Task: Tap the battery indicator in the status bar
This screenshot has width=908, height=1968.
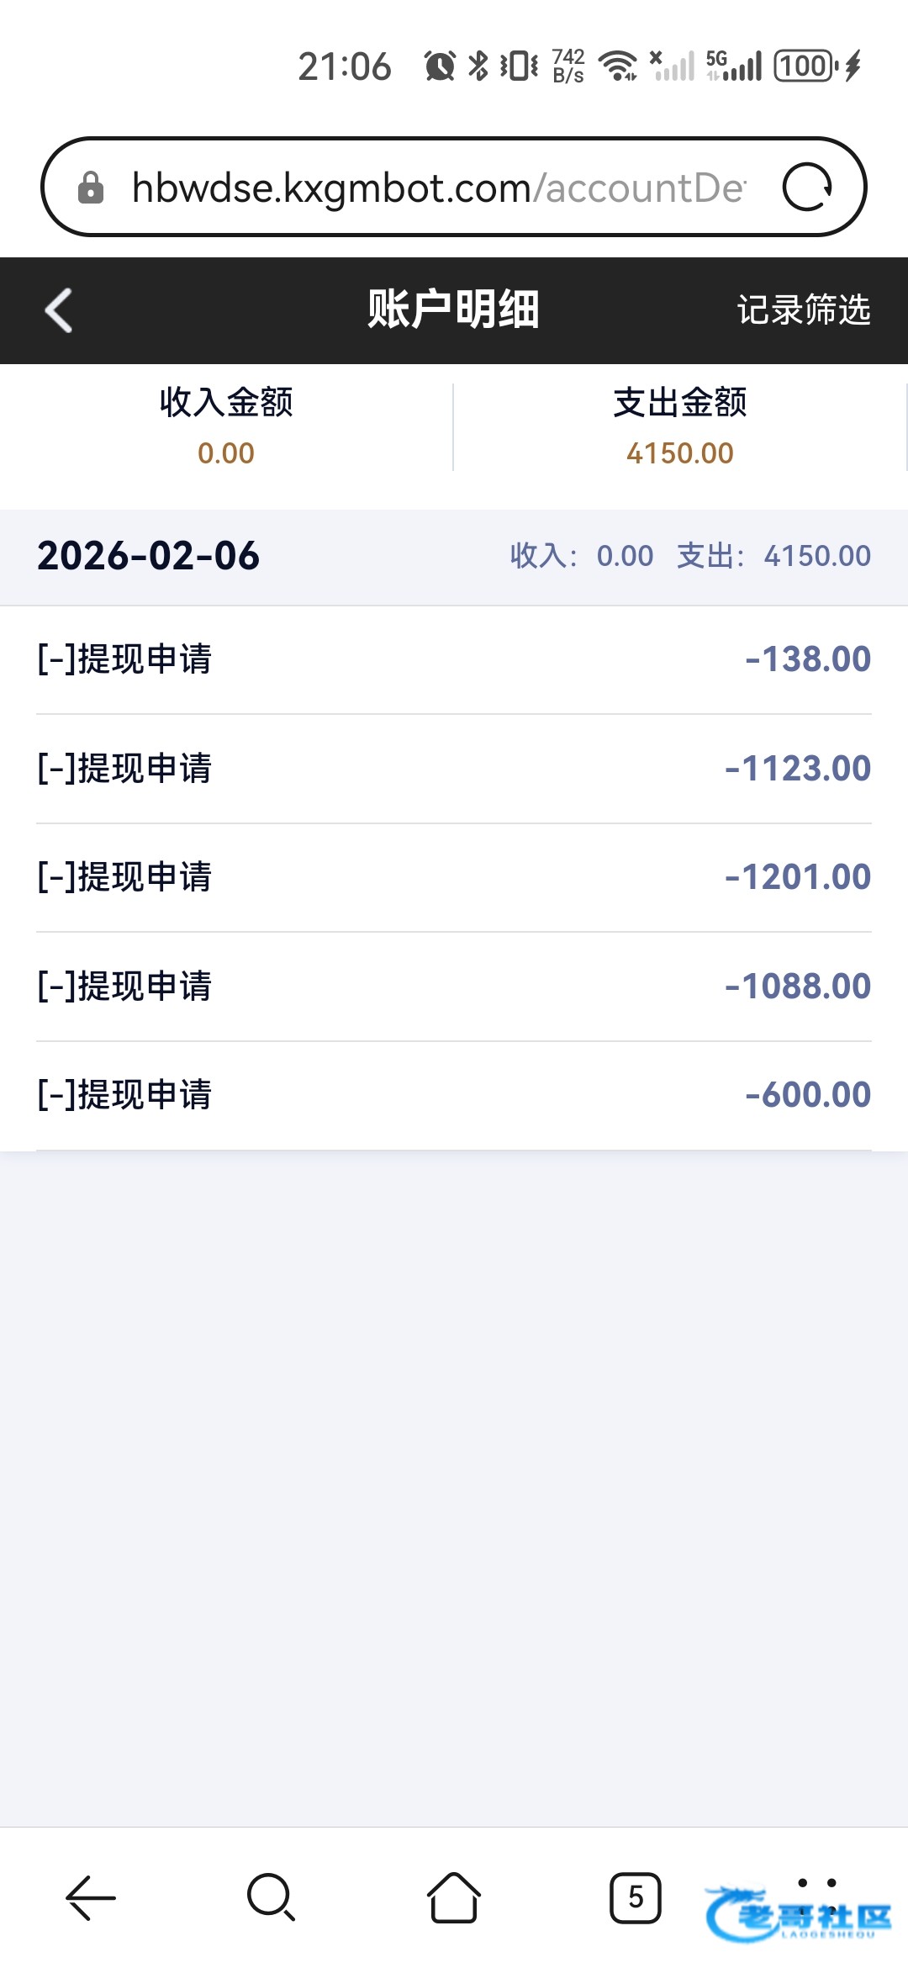Action: [805, 66]
